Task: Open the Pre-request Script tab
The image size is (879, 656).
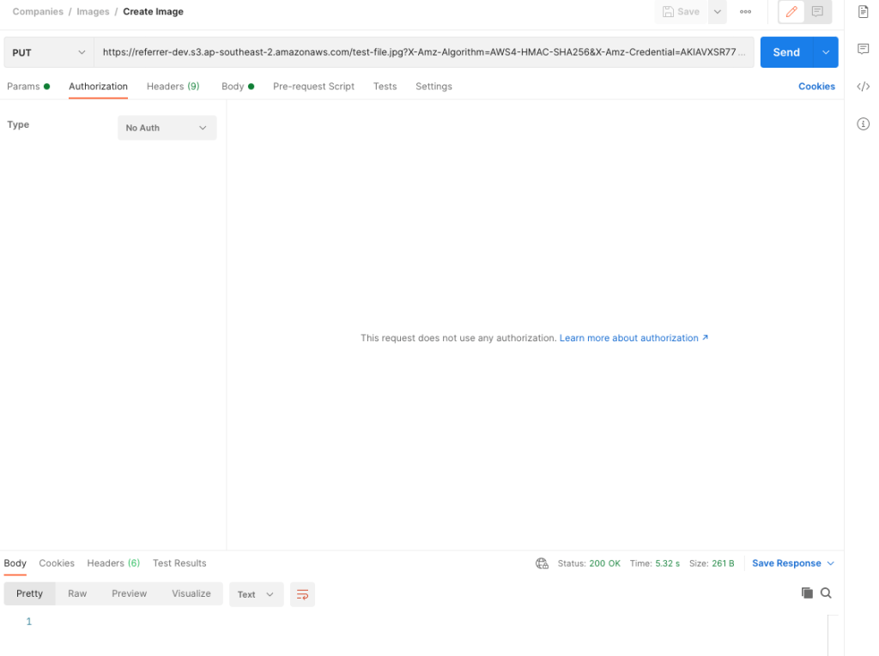Action: [313, 87]
